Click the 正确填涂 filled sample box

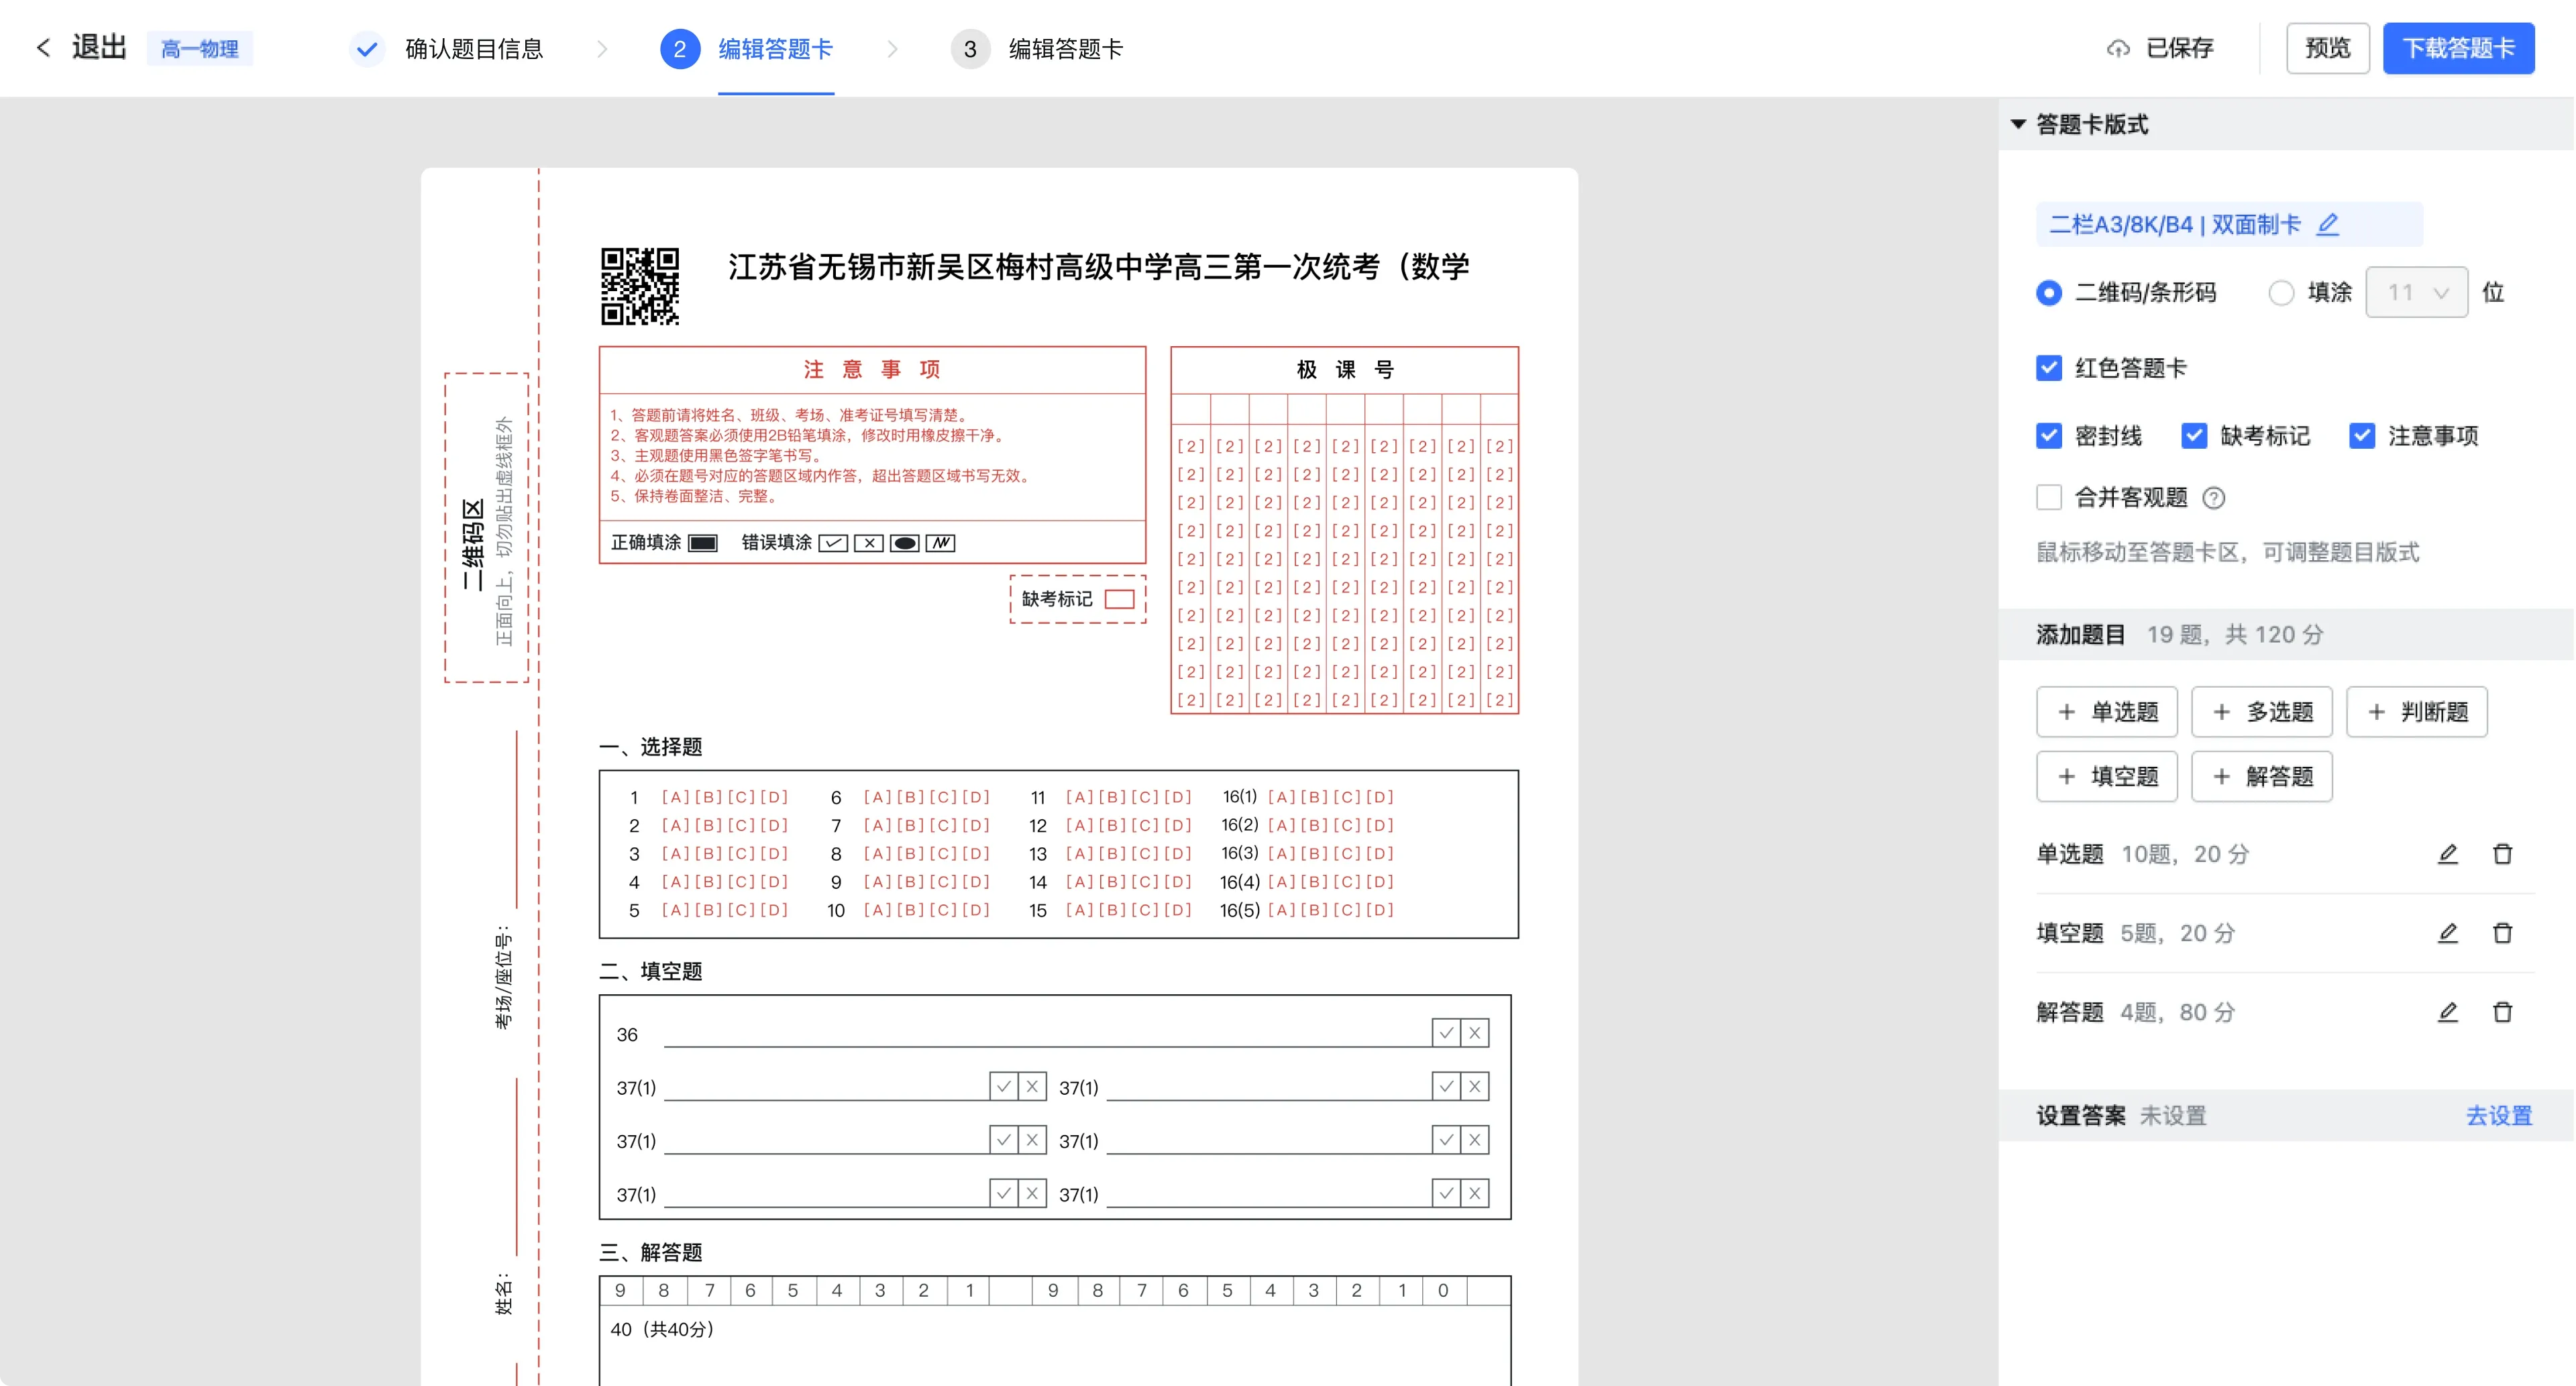[703, 543]
